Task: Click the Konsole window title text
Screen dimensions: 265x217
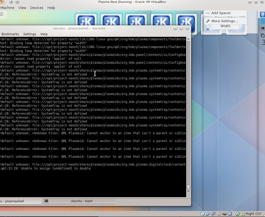Action: click(79, 28)
